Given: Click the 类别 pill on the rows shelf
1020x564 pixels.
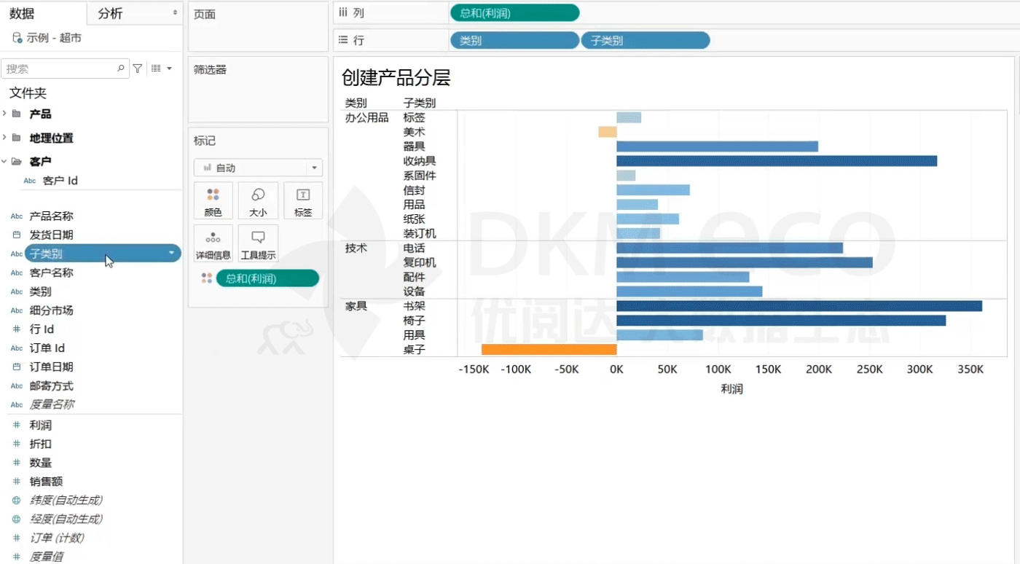Looking at the screenshot, I should (x=514, y=41).
